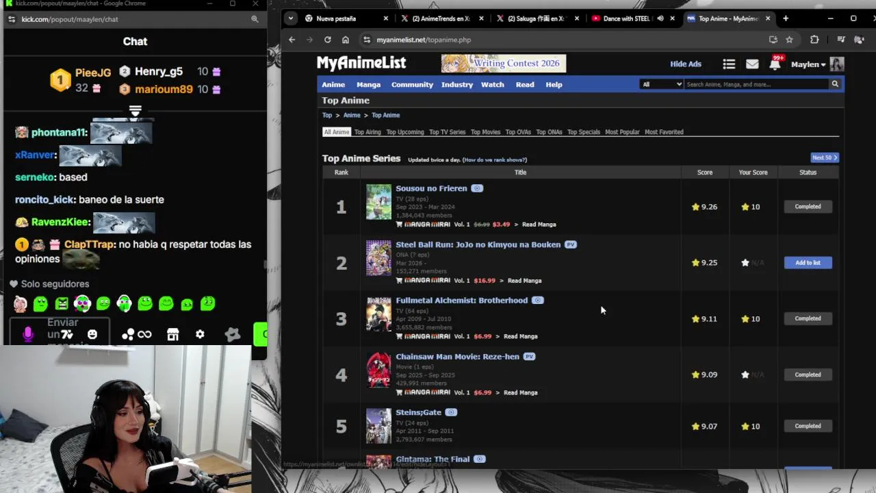Open the MyAnimeList list icon in header
Image resolution: width=876 pixels, height=493 pixels.
729,64
